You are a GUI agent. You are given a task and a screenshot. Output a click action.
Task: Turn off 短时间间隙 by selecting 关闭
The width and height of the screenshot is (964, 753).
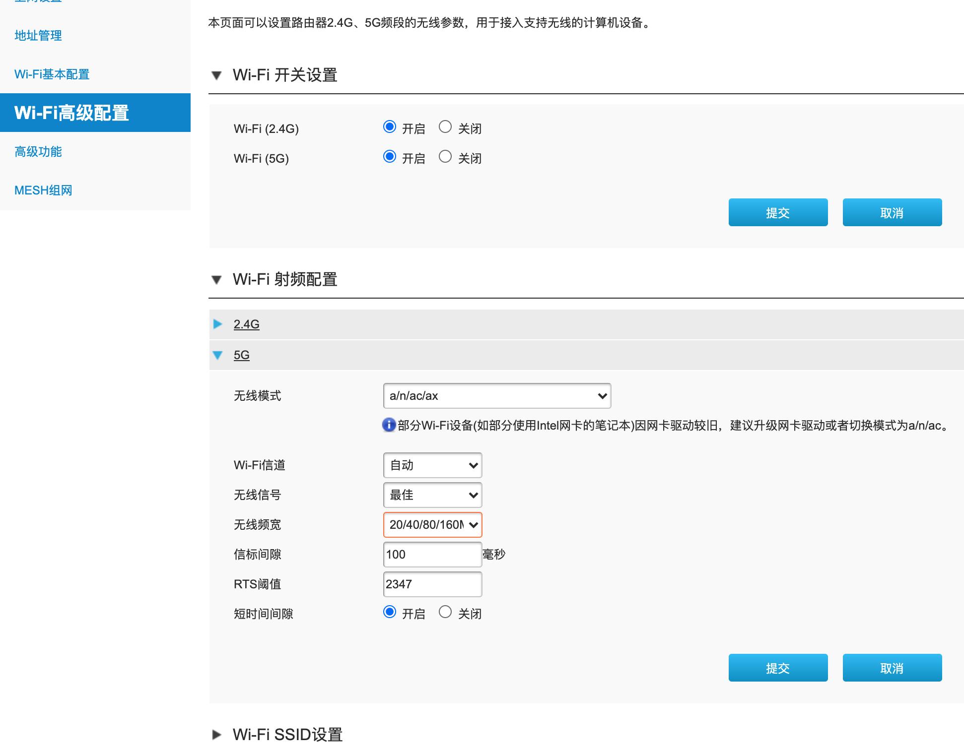click(445, 613)
